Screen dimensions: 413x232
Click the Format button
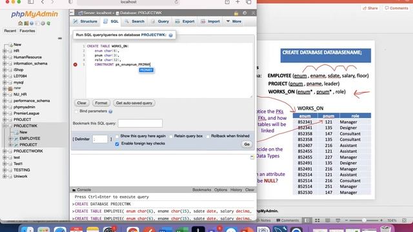(x=101, y=103)
